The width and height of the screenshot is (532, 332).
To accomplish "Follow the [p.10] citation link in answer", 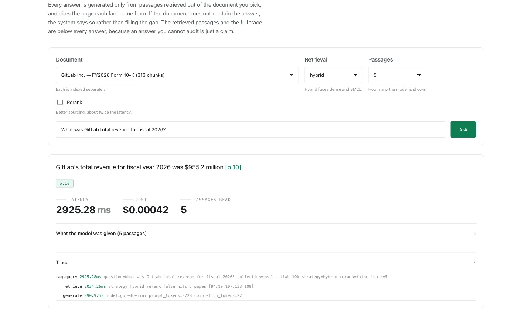I will [x=233, y=167].
